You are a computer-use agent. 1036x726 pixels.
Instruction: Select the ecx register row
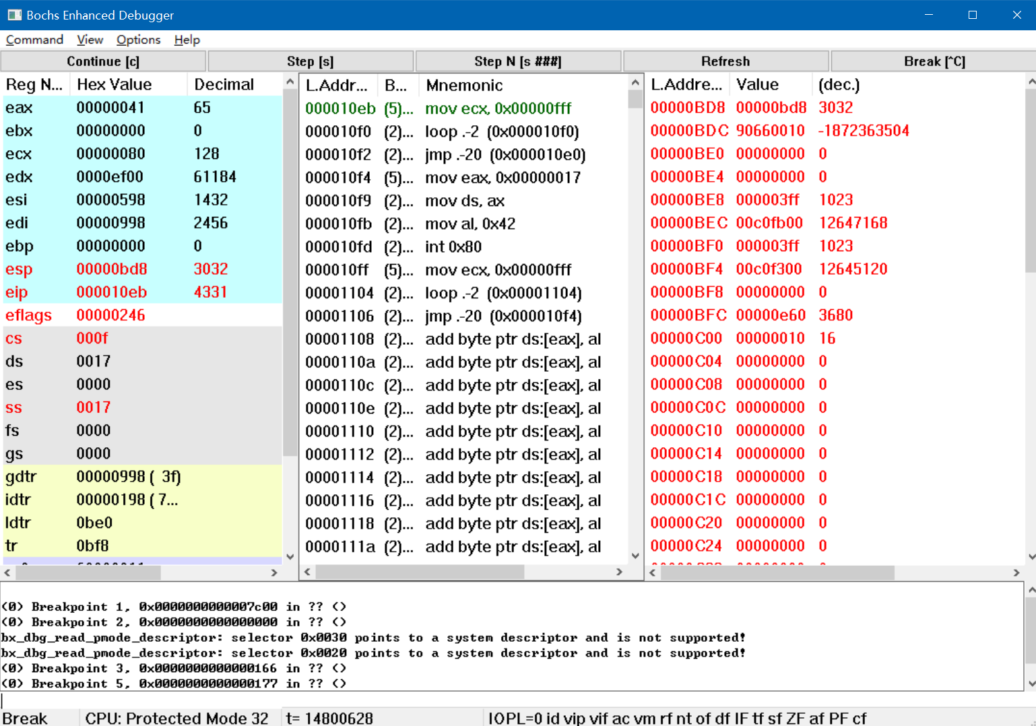coord(142,154)
